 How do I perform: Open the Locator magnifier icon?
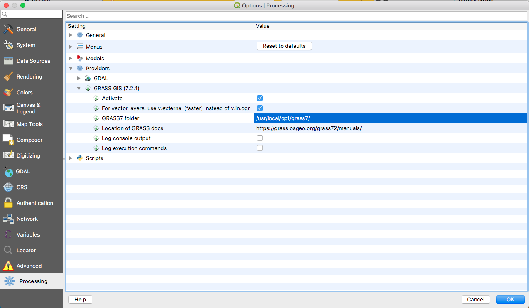(8, 251)
